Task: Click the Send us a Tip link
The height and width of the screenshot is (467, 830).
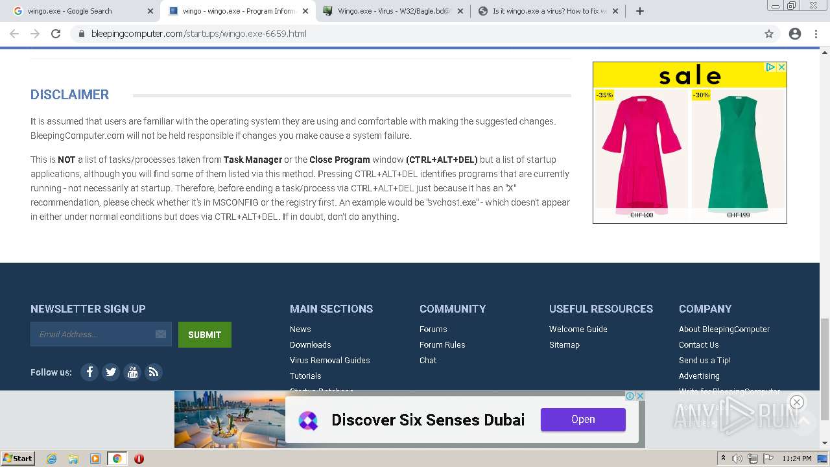Action: [x=705, y=360]
